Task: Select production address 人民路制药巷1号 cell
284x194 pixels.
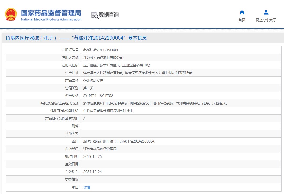Action: [138, 73]
